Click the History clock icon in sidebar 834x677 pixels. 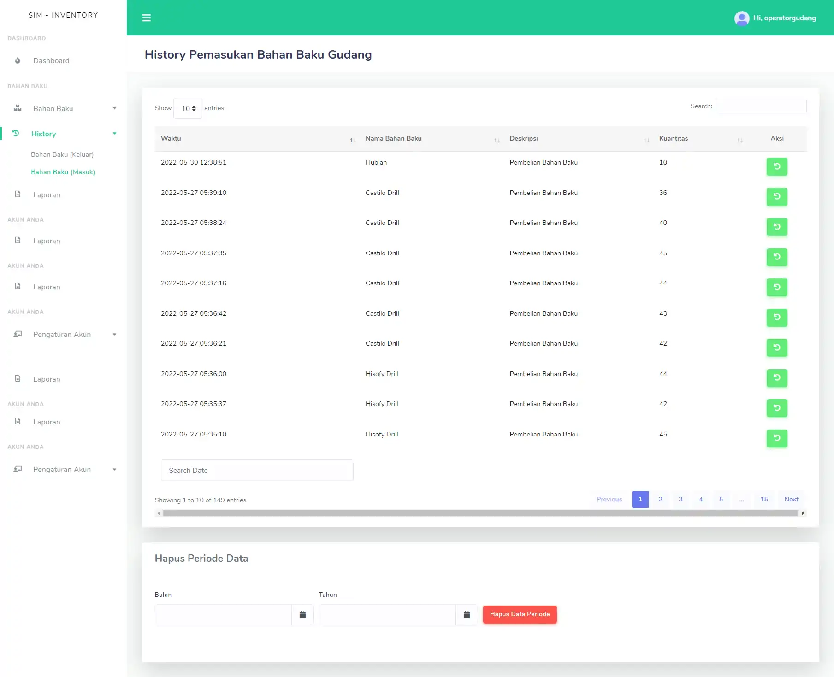click(x=16, y=133)
